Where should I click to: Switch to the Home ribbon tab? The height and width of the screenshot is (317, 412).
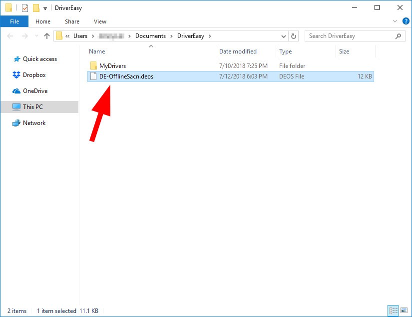tap(43, 21)
